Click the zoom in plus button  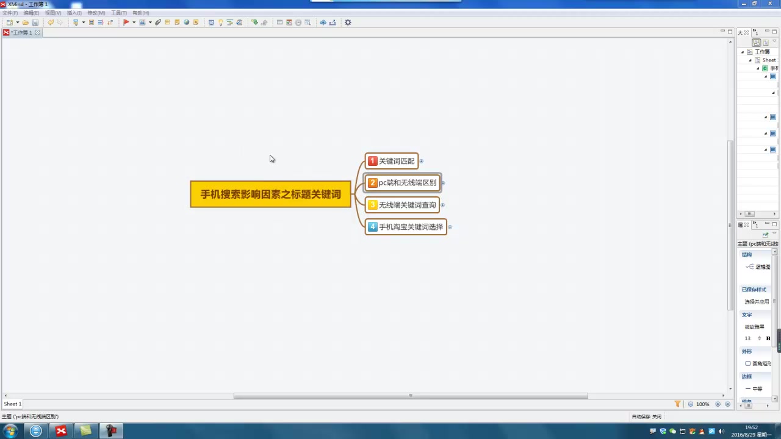point(718,404)
